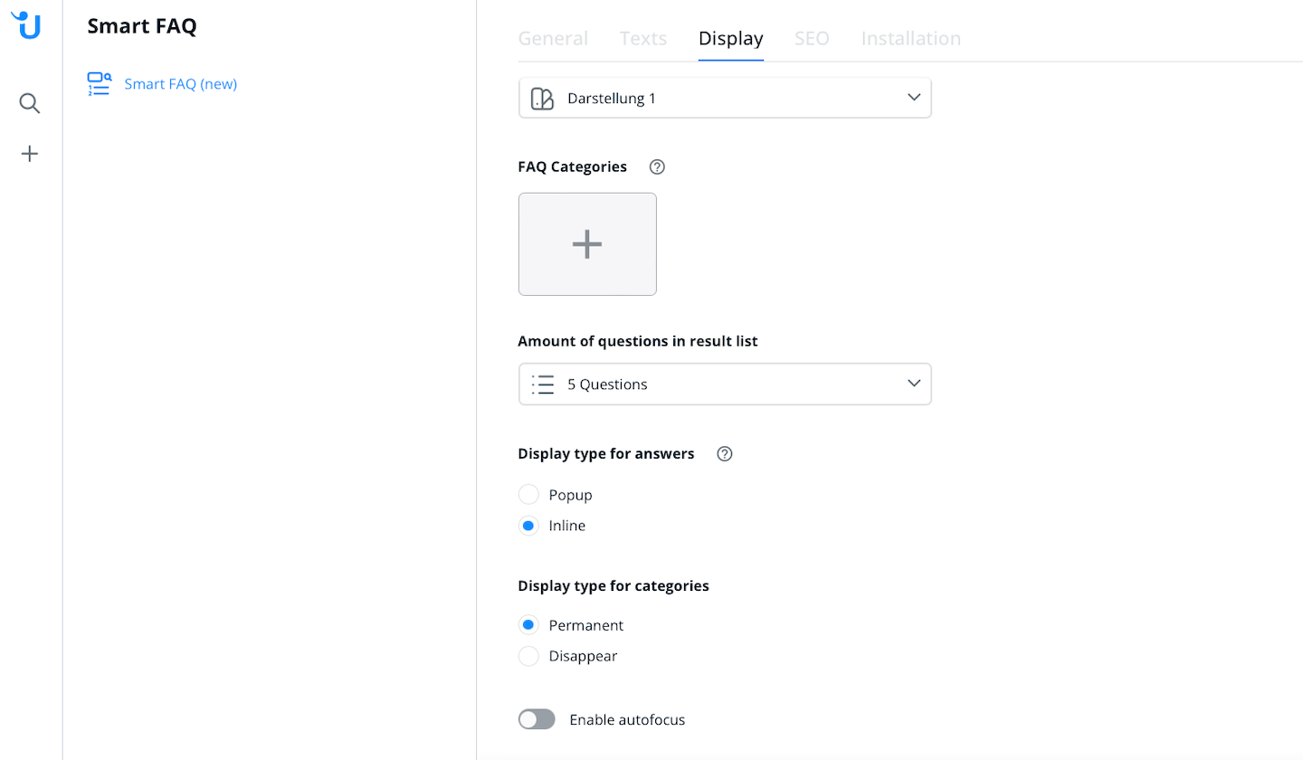Open help tooltip for answer display type
This screenshot has width=1303, height=760.
coord(724,454)
